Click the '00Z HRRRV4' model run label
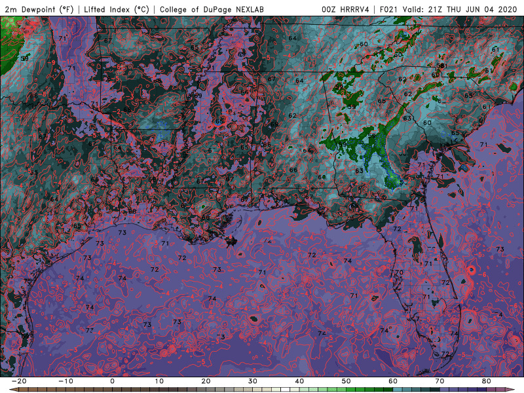Screen dimensions: 524x393 345,9
